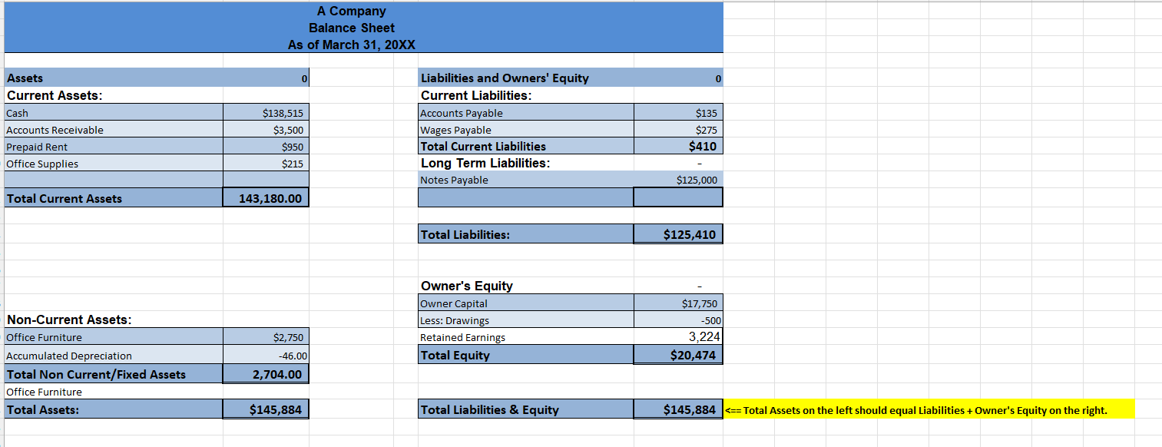The height and width of the screenshot is (447, 1162).
Task: Click the Total Equity cell showing $20,474
Action: tap(677, 355)
